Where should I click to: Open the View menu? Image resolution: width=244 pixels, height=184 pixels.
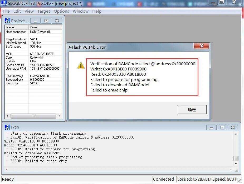point(29,11)
